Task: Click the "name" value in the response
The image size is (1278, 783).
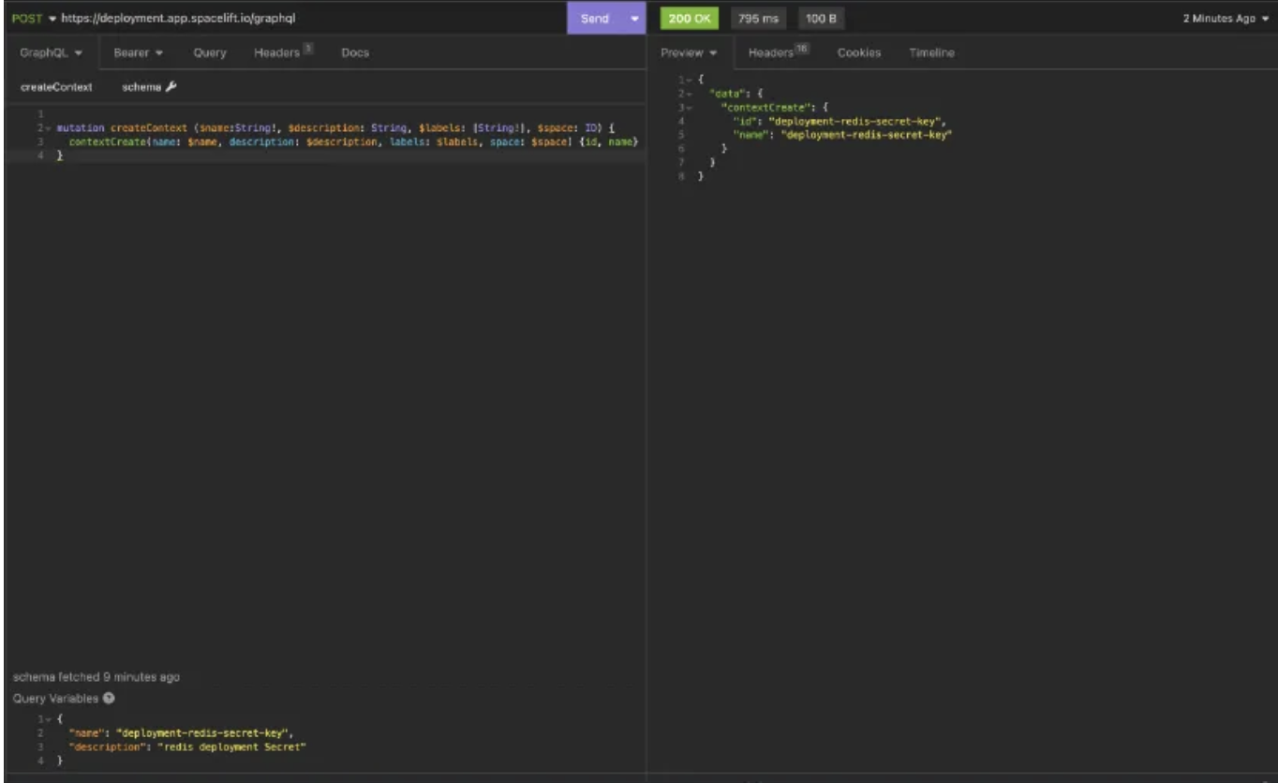Action: (x=866, y=135)
